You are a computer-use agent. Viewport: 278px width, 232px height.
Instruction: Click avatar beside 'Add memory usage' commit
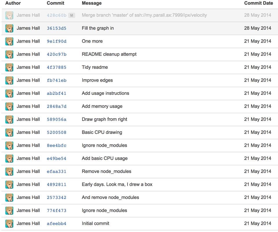click(9, 106)
